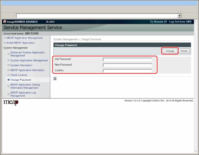The image size is (199, 155).
Task: Click the imageRUNNER ADVANCE logo icon
Action: click(x=5, y=21)
